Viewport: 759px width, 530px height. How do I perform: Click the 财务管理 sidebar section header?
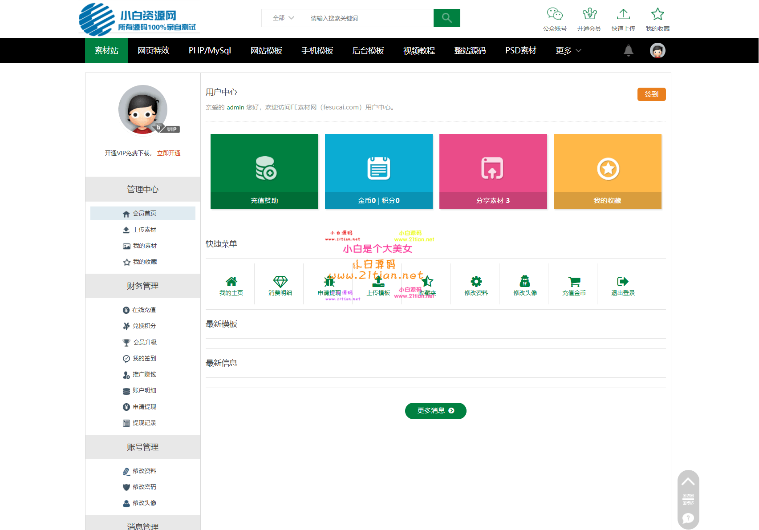click(143, 286)
